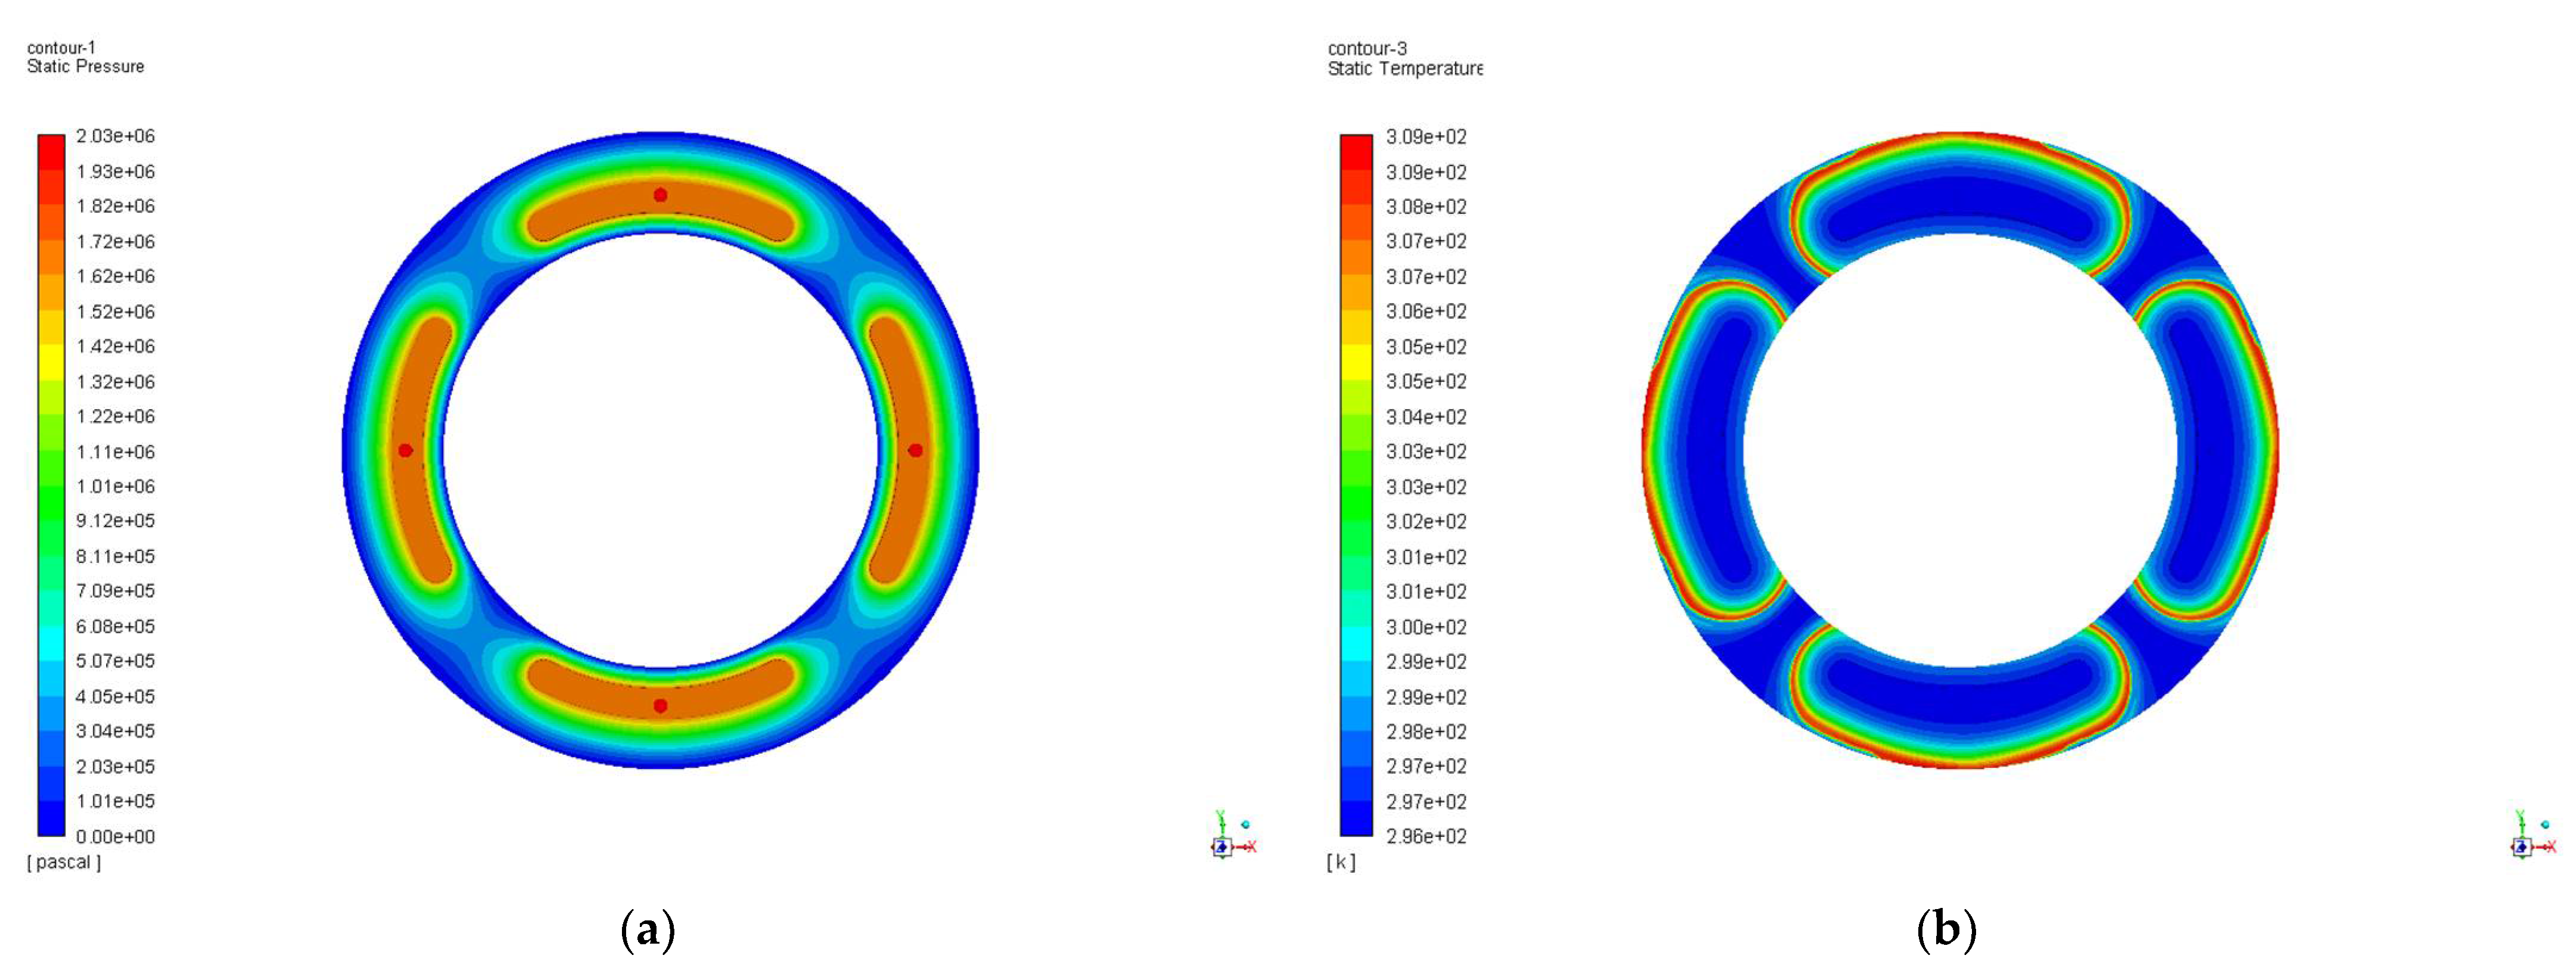
Task: Click the [pascal] unit label
Action: click(64, 862)
